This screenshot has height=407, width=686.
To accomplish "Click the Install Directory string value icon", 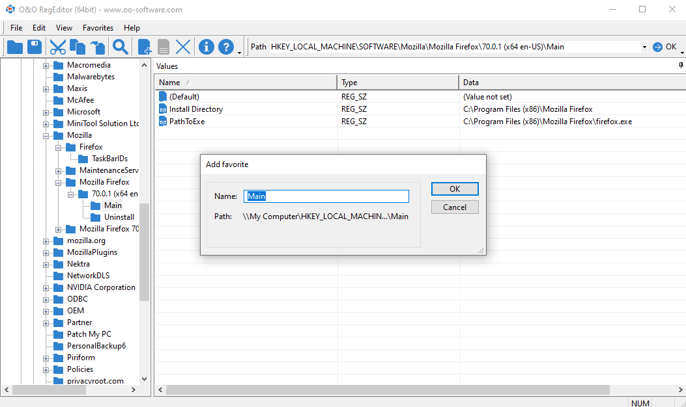I will tap(163, 109).
